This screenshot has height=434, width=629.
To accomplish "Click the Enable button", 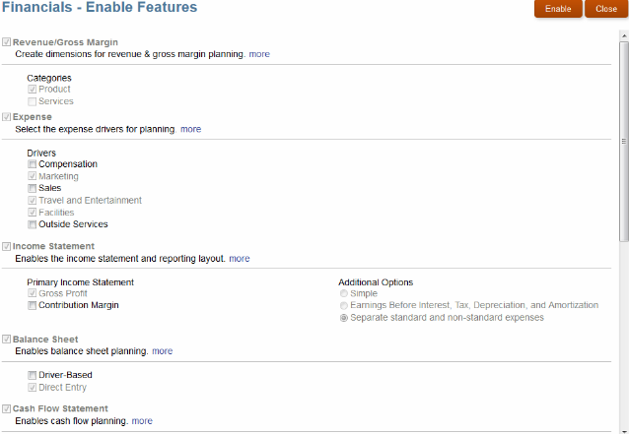I will [558, 9].
